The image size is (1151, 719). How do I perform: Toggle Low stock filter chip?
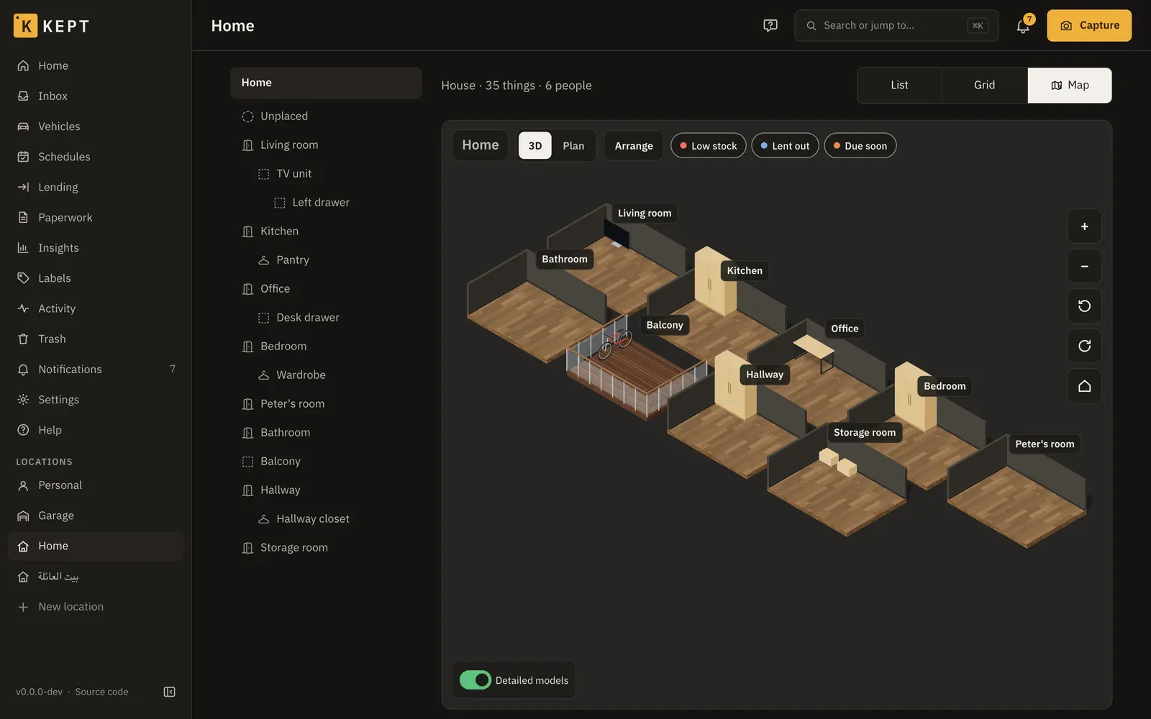(708, 146)
